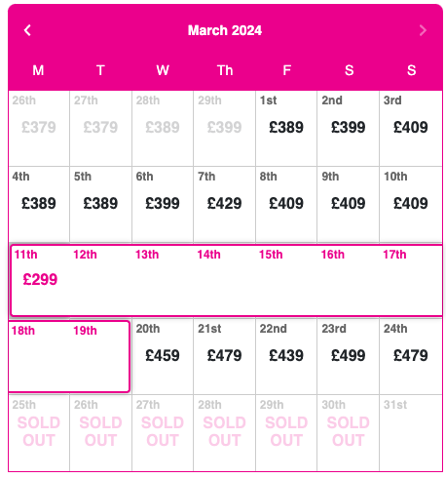Select 23rd March at £499

coord(349,357)
